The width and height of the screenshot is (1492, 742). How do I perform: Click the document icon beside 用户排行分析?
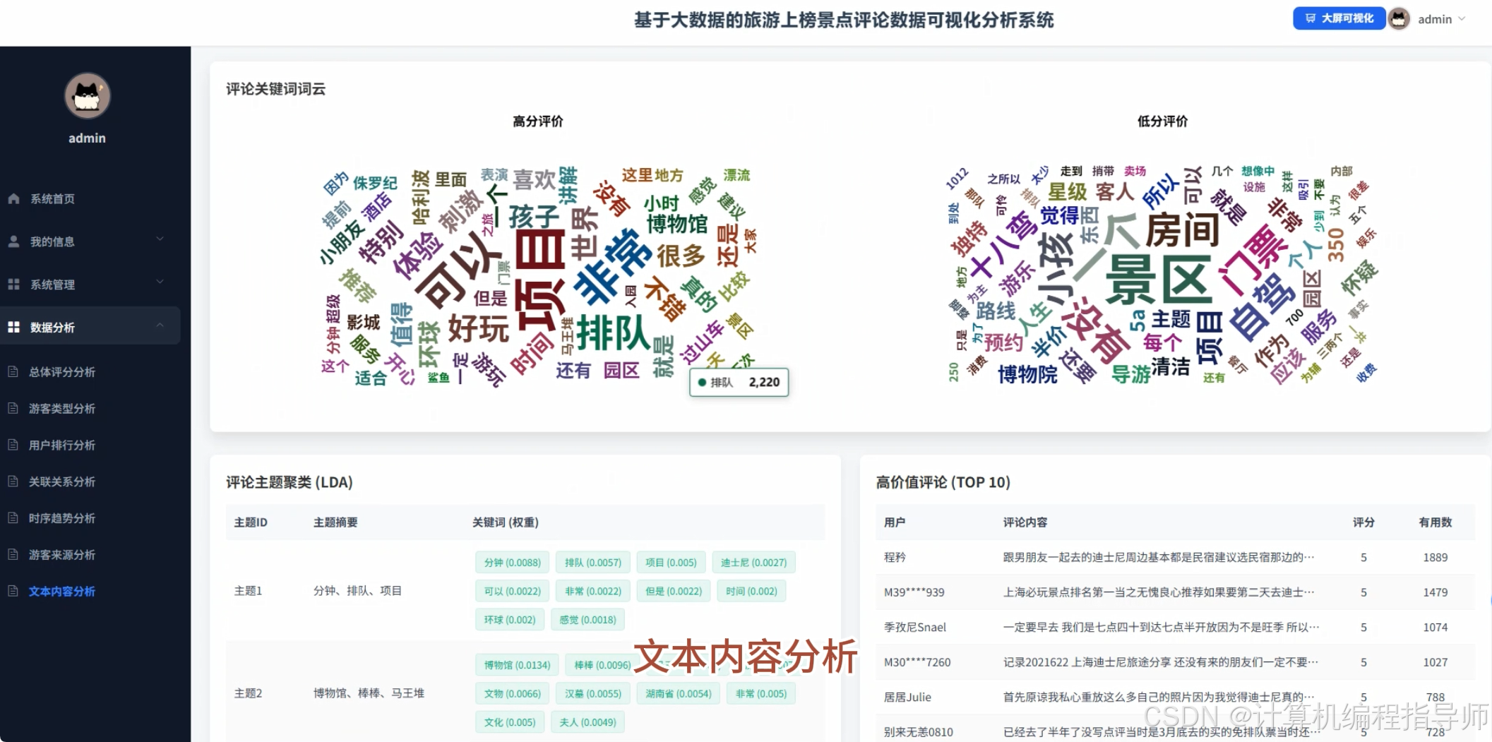coord(13,445)
